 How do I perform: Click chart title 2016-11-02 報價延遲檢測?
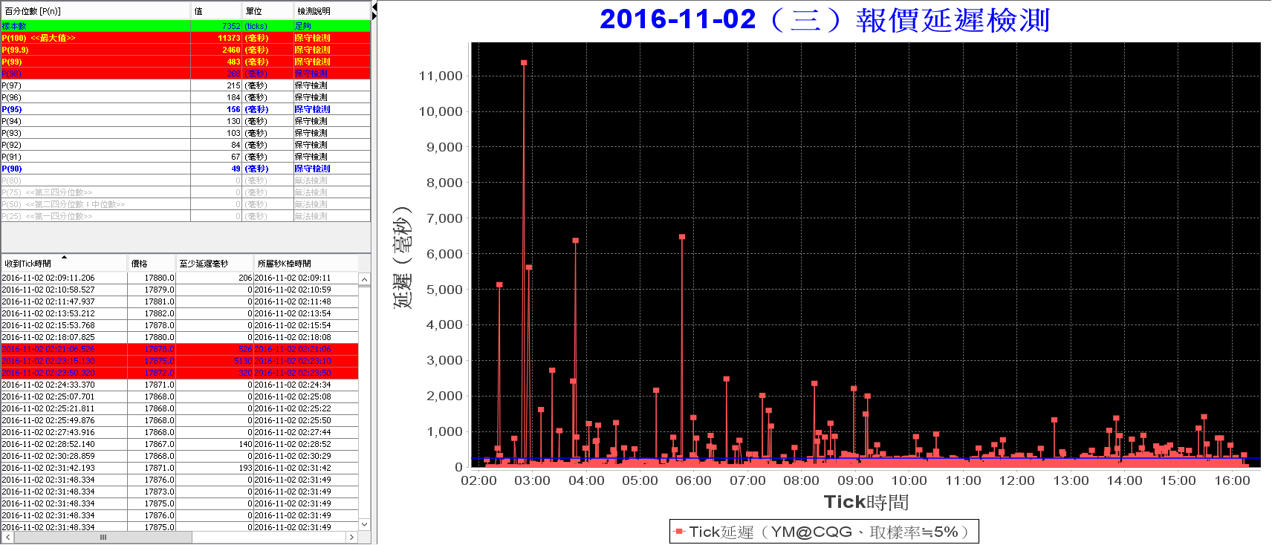tap(825, 20)
